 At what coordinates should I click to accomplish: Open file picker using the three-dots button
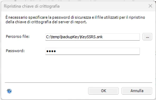pyautogui.click(x=147, y=37)
